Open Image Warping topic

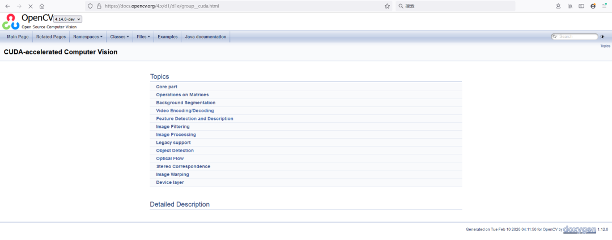click(172, 174)
